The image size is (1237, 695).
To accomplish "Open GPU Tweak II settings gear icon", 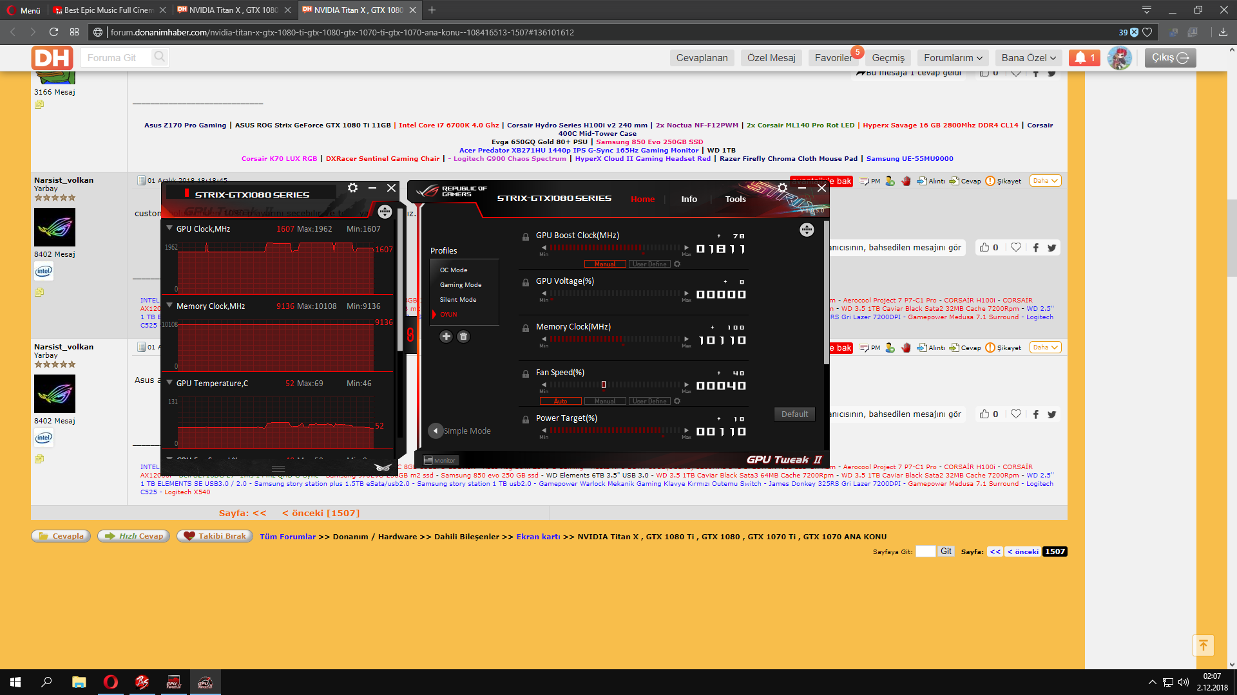I will click(x=782, y=188).
